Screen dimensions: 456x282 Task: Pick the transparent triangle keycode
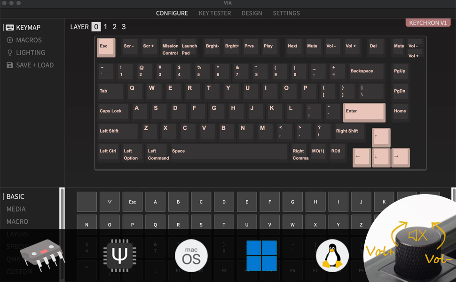pos(110,202)
